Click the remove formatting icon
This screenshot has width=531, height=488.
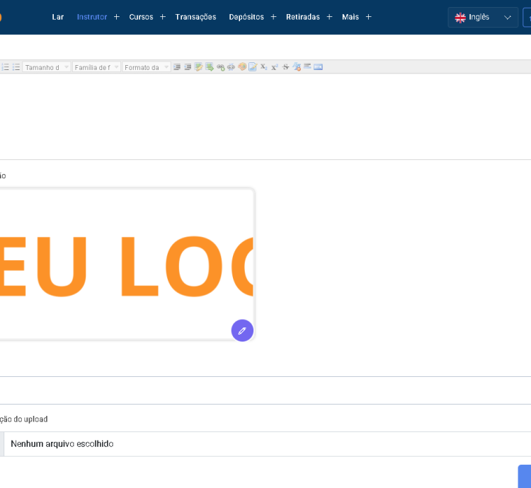tap(297, 67)
